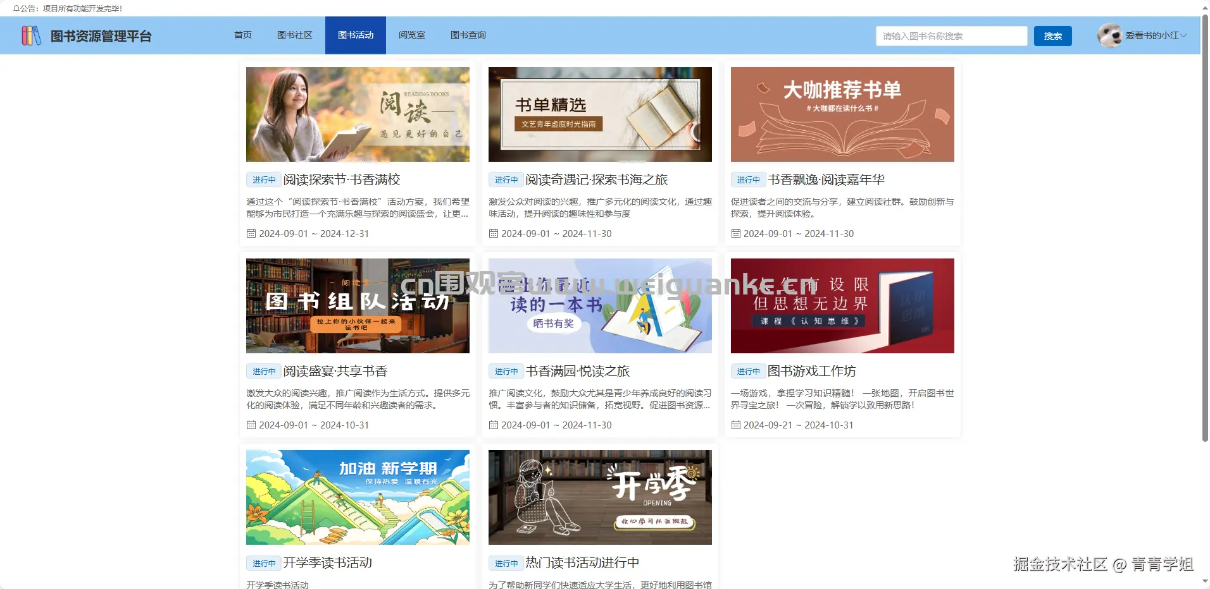
Task: Click 进行中 tag of 开学季读书活动
Action: click(264, 563)
